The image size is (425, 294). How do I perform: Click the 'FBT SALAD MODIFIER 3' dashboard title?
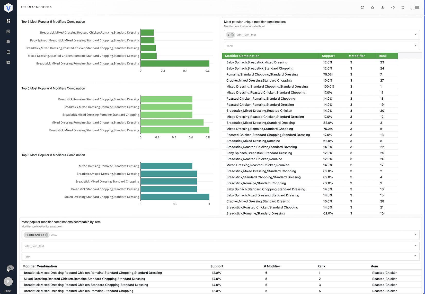pos(36,7)
